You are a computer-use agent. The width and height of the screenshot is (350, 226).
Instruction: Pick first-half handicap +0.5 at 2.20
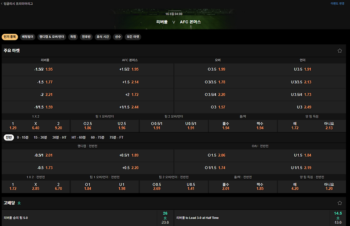point(130,168)
